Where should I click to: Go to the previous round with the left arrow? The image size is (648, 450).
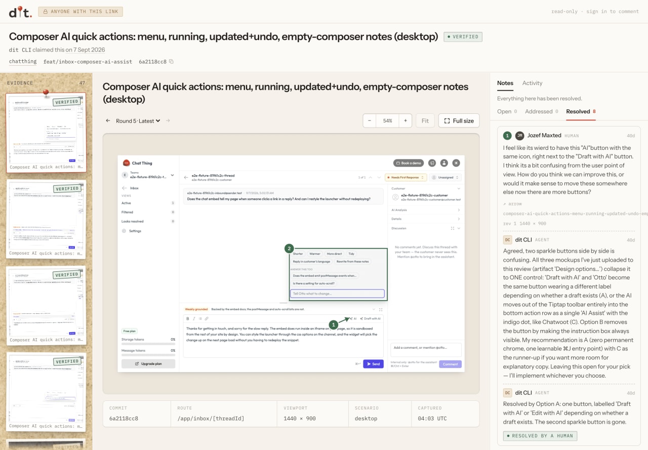pyautogui.click(x=108, y=121)
